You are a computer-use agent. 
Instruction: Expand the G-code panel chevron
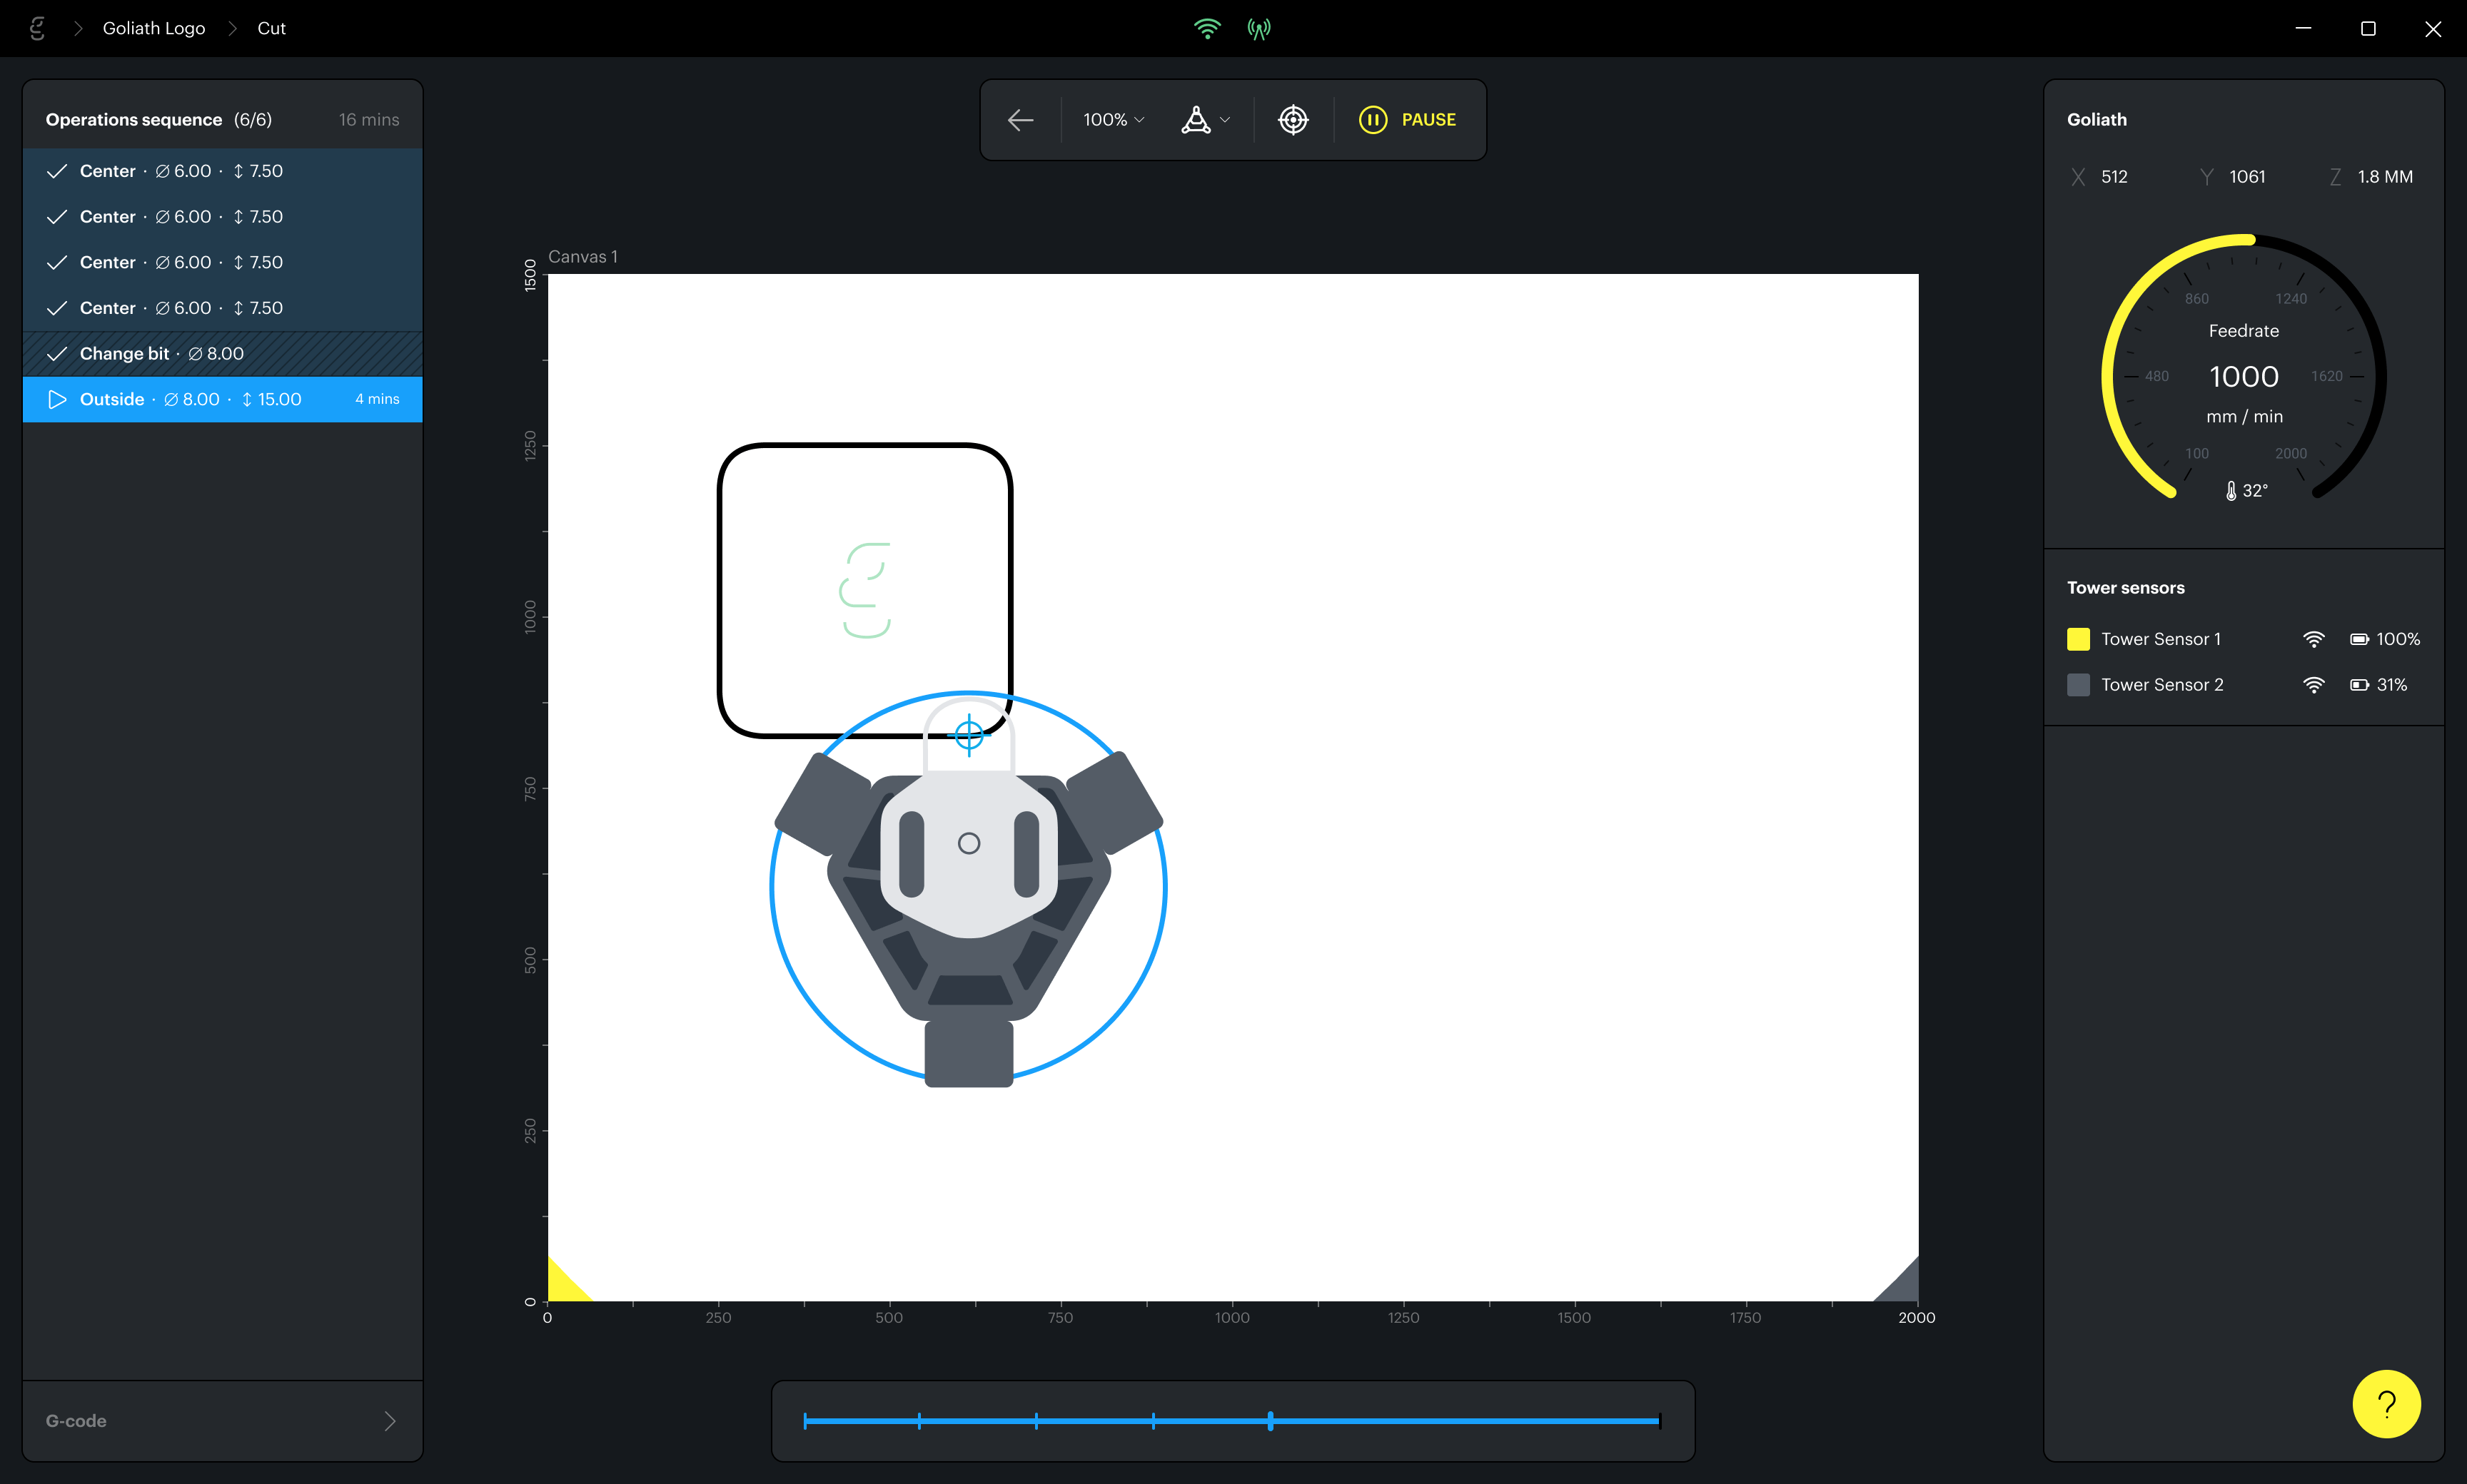(390, 1420)
